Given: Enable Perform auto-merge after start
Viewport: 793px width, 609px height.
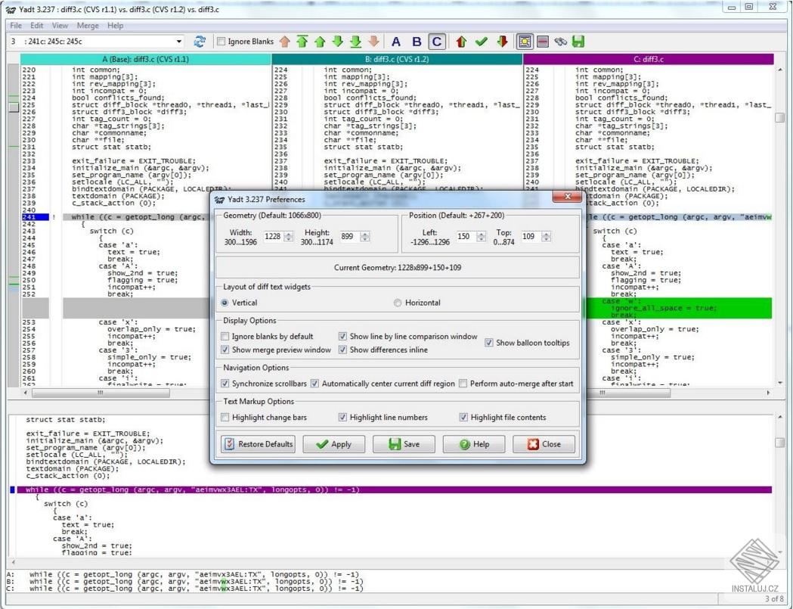Looking at the screenshot, I should [463, 384].
